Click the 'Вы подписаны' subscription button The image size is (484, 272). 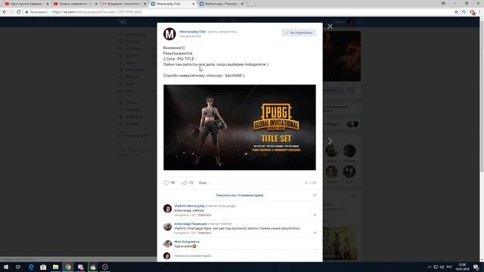[x=299, y=32]
